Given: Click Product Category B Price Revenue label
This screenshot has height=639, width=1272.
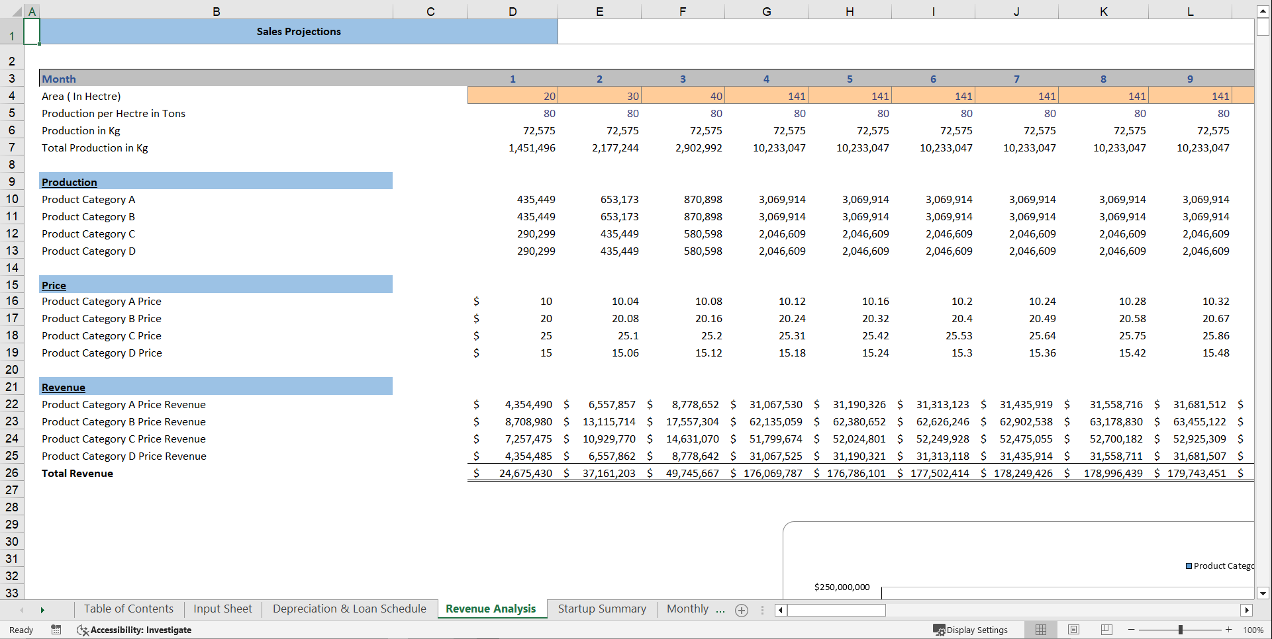Looking at the screenshot, I should 123,421.
